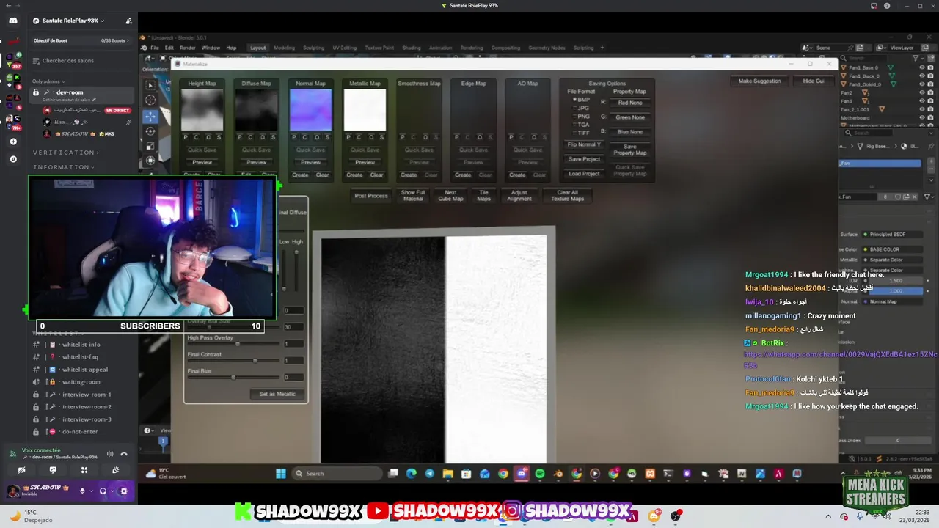The image size is (939, 528).
Task: Choose the Transform tool in Blender toolbar
Action: pyautogui.click(x=150, y=160)
